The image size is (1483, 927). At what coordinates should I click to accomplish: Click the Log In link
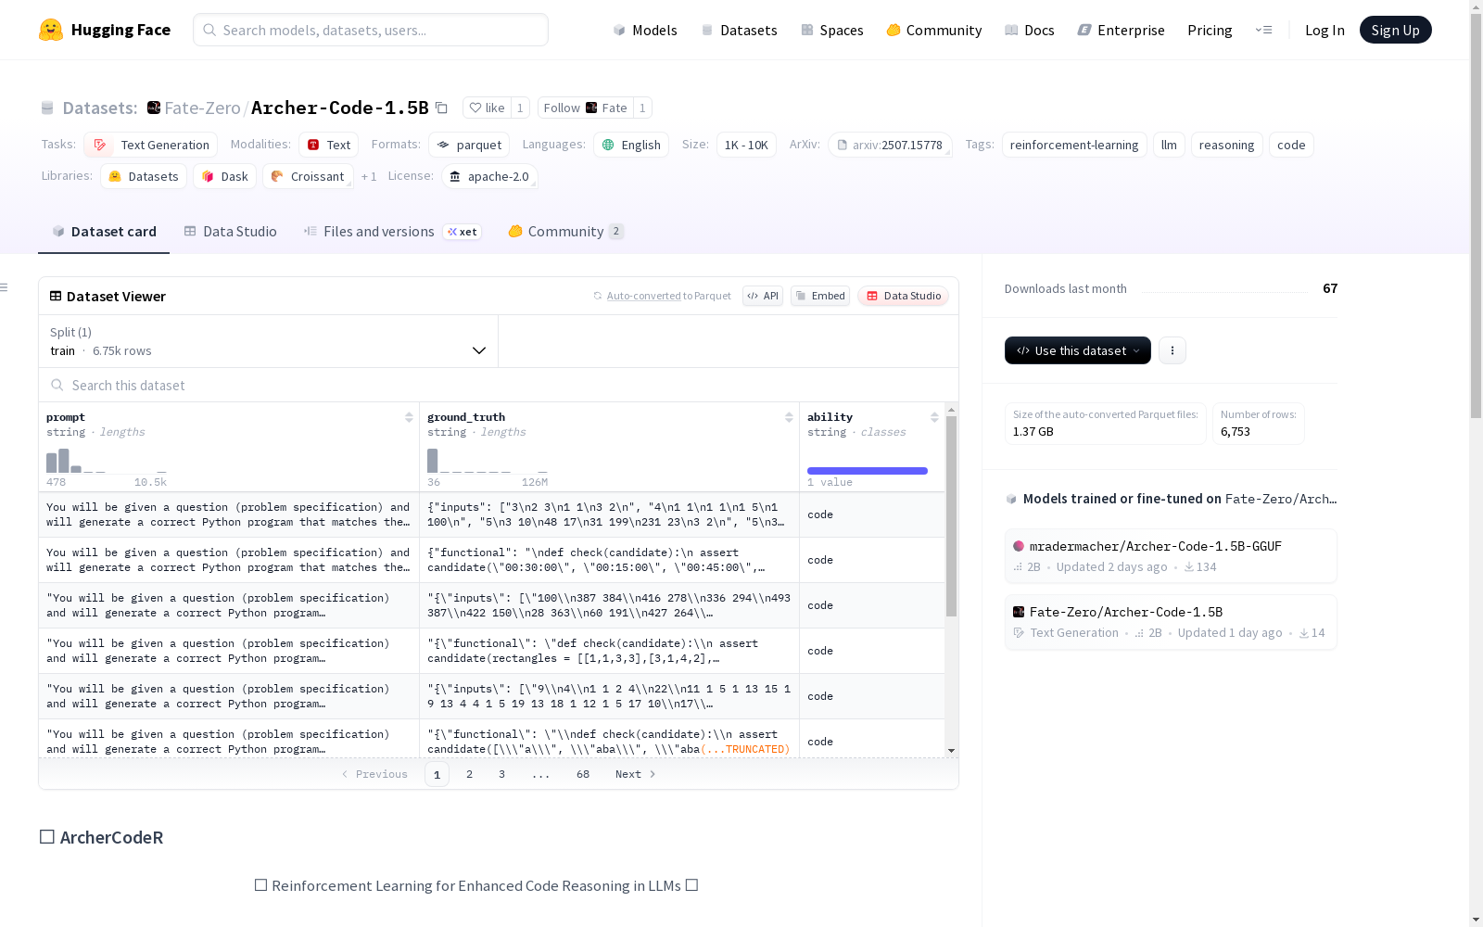click(1325, 30)
